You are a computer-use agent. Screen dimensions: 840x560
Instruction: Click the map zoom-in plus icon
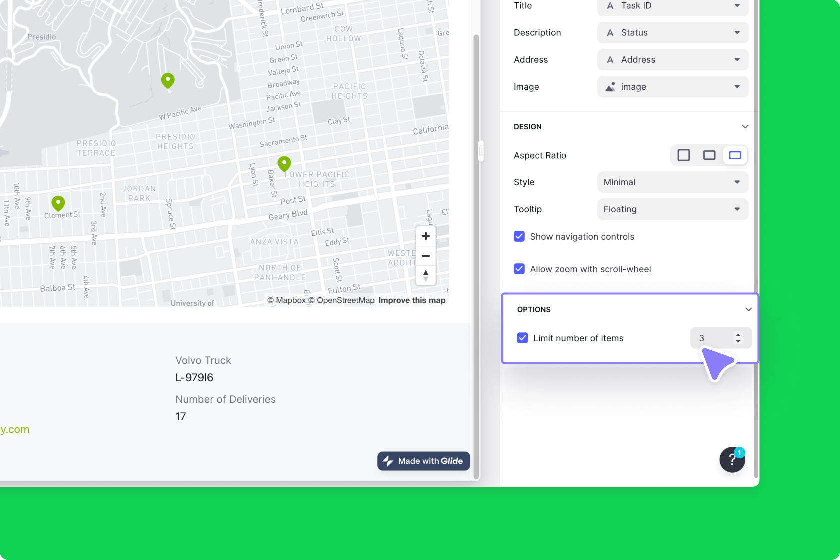(x=425, y=236)
